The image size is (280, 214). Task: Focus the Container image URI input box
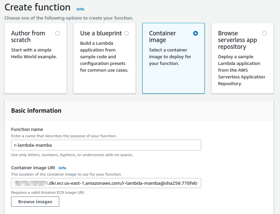pyautogui.click(x=106, y=183)
